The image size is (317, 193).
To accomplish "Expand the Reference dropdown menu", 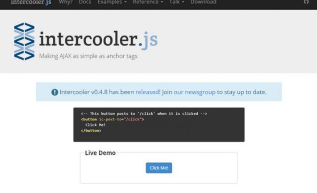I will coord(148,2).
